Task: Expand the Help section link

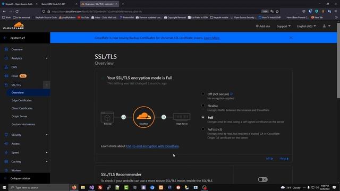Action: [x=284, y=159]
